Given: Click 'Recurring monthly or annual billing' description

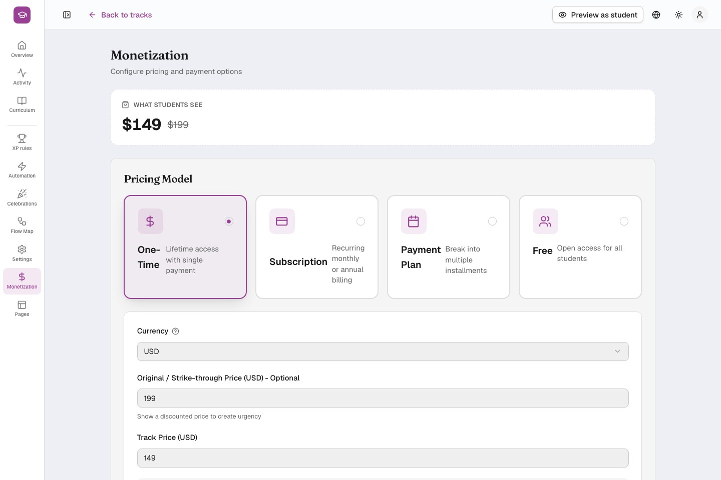Looking at the screenshot, I should tap(348, 264).
